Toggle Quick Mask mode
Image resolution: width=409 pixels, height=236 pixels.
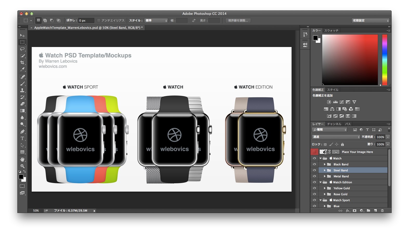click(x=22, y=186)
